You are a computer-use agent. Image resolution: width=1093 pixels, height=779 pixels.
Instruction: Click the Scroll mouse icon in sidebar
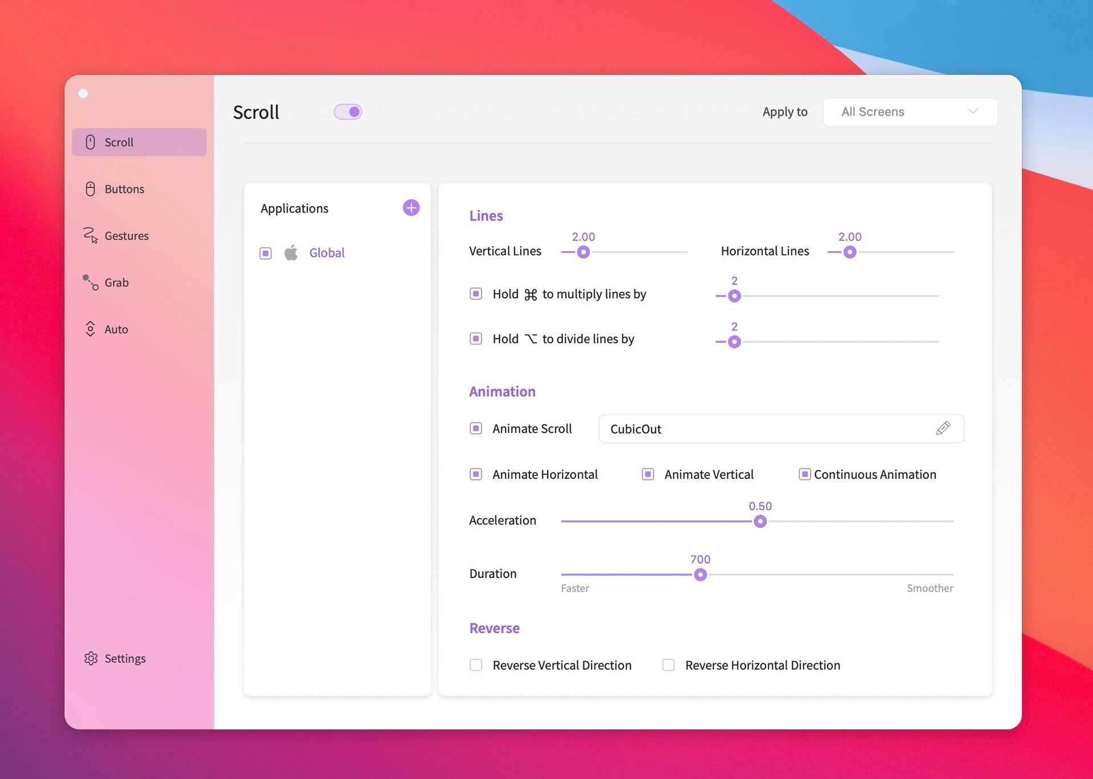90,142
